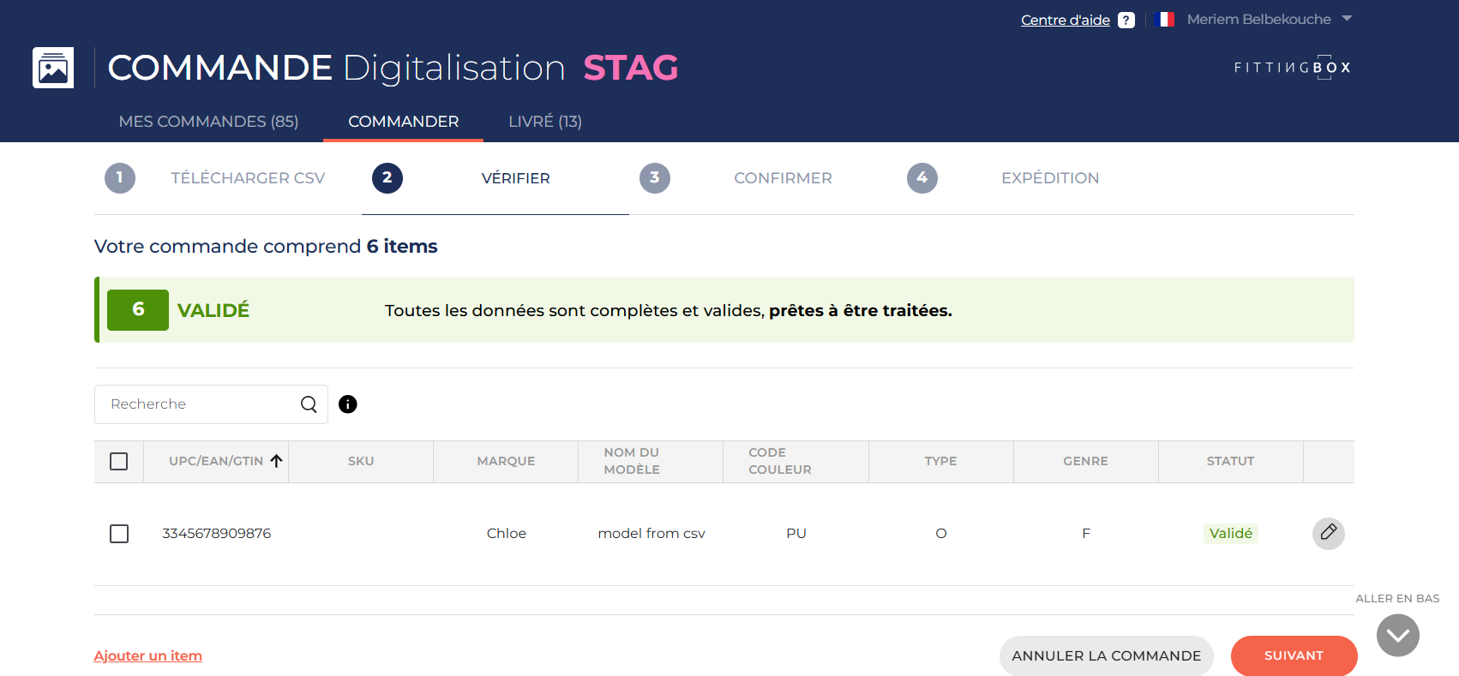The height and width of the screenshot is (676, 1459).
Task: Select all items with header checkbox
Action: 119,462
